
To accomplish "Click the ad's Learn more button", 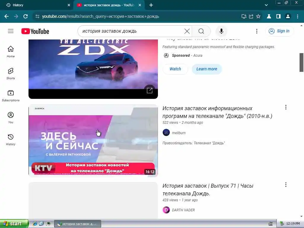I will (x=207, y=69).
